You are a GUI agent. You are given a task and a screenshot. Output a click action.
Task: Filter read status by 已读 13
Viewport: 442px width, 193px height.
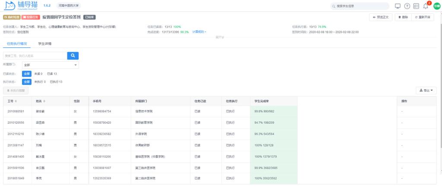(51, 73)
